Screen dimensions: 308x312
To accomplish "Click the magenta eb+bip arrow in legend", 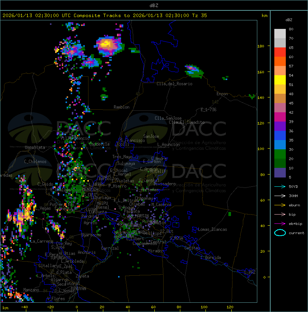I will click(280, 224).
